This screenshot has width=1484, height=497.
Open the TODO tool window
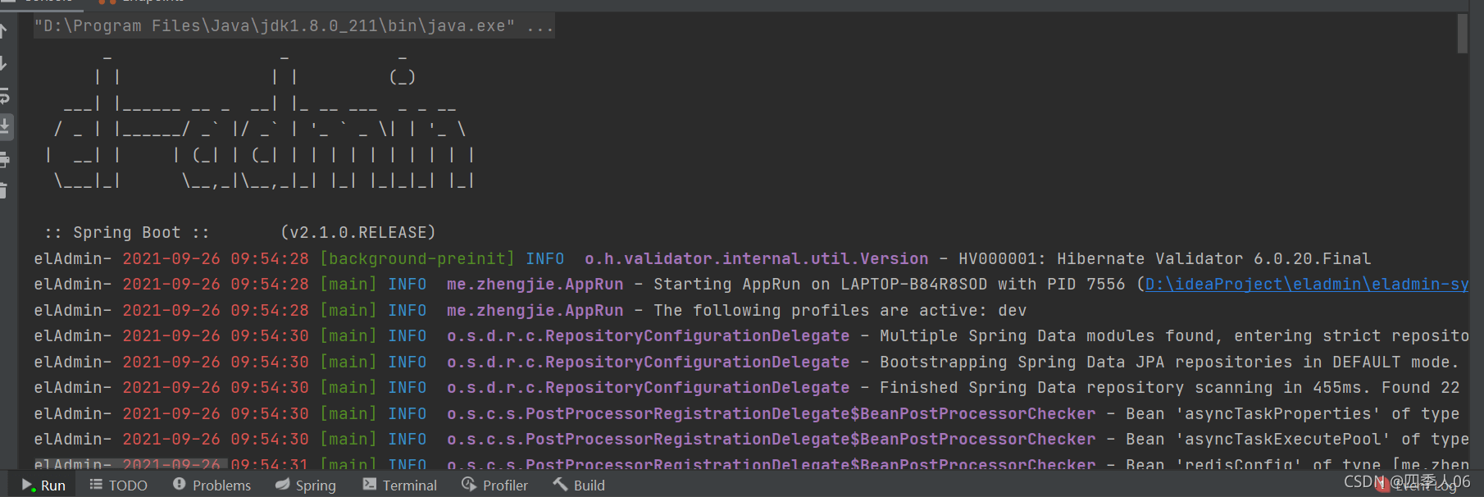tap(118, 485)
